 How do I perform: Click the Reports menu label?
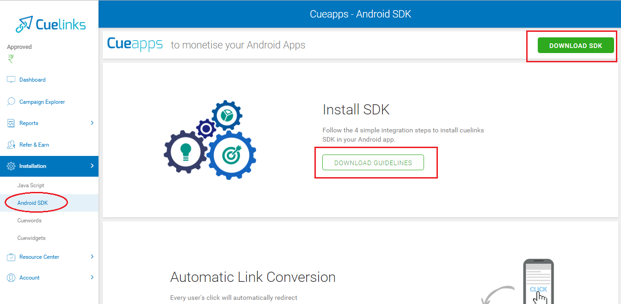coord(29,123)
